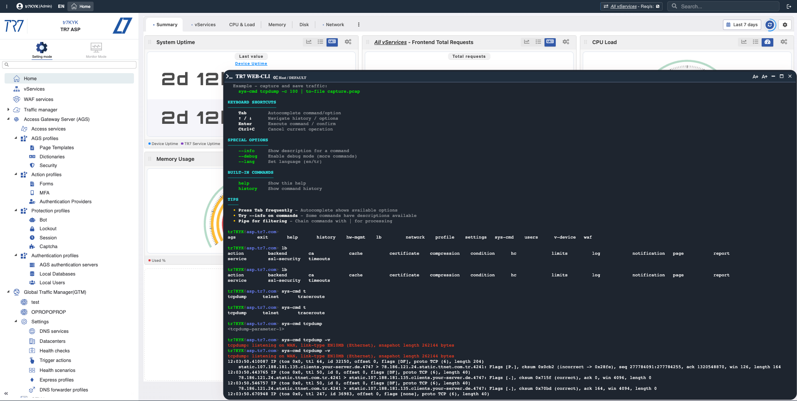This screenshot has height=401, width=797.
Task: Switch to the Network tab
Action: [x=333, y=25]
